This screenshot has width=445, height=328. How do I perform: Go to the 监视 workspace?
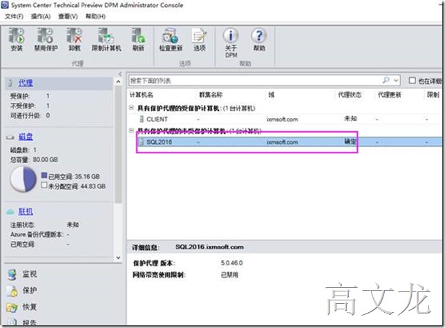(30, 274)
